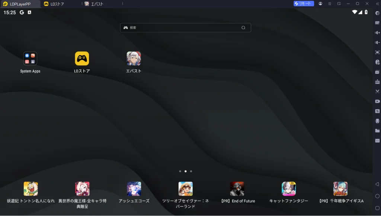Start video recording camera icon
This screenshot has width=381, height=216.
coord(377,101)
